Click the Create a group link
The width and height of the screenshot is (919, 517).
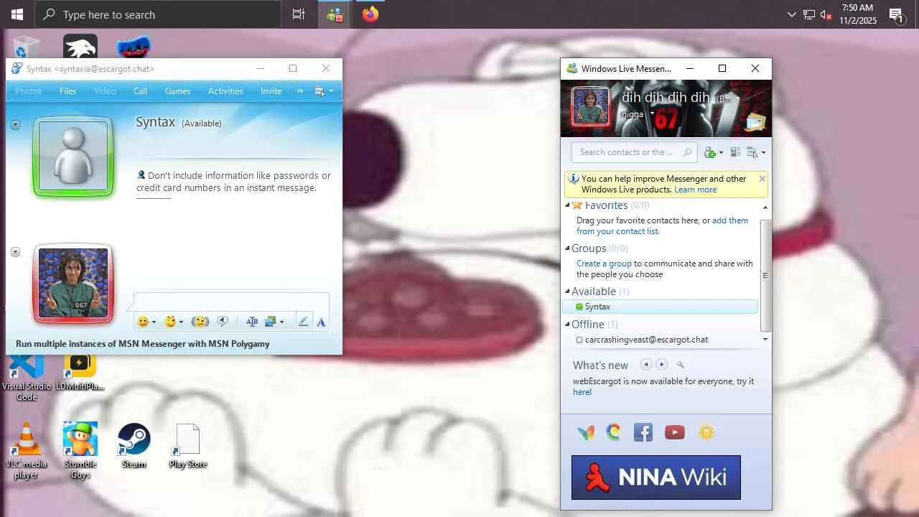[604, 264]
